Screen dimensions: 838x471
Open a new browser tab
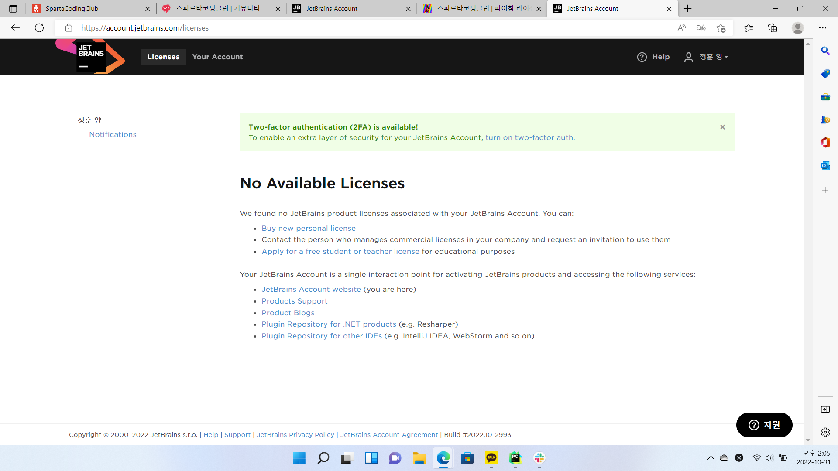[x=688, y=9]
